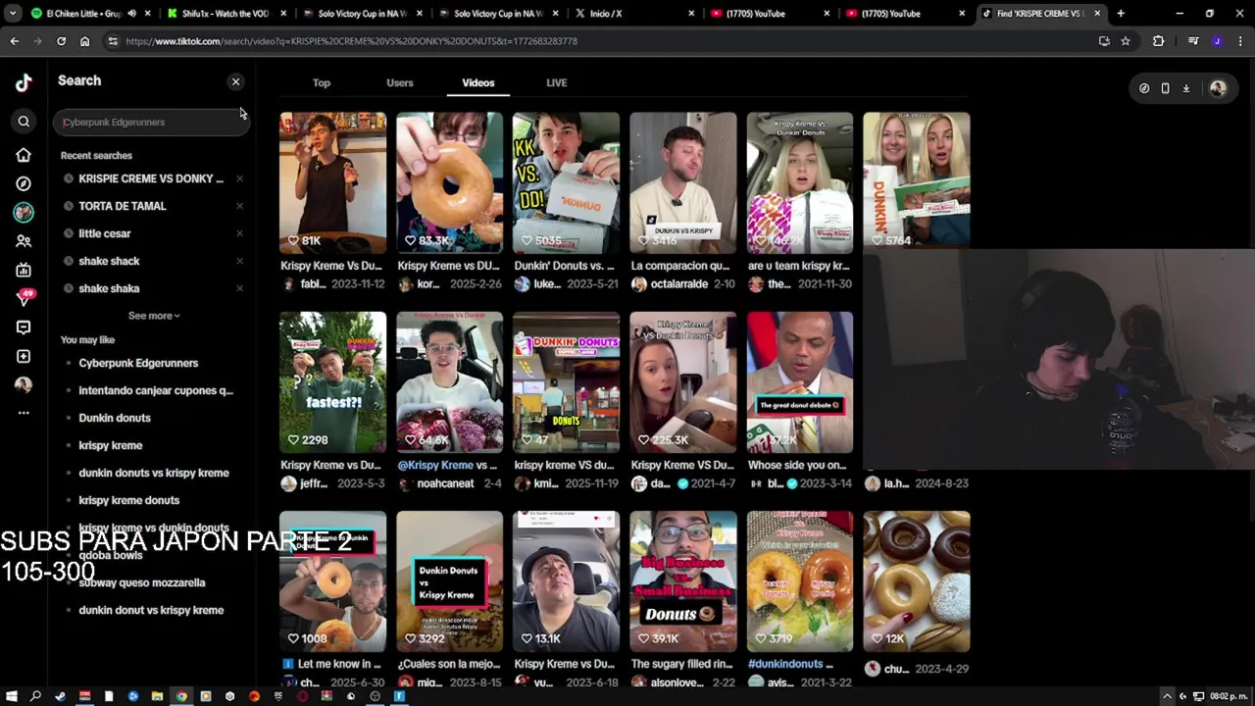
Task: Open Chrome three-dot menu
Action: pos(1240,41)
